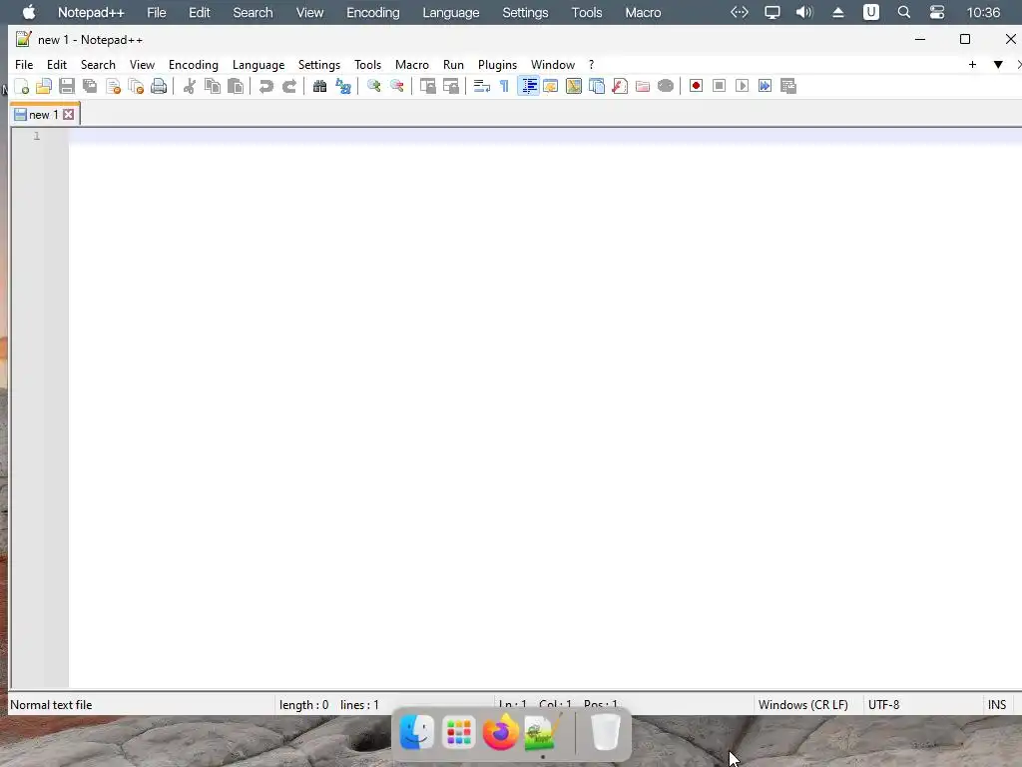Open Spotlight search in the macOS menu bar
Image resolution: width=1022 pixels, height=767 pixels.
[903, 12]
